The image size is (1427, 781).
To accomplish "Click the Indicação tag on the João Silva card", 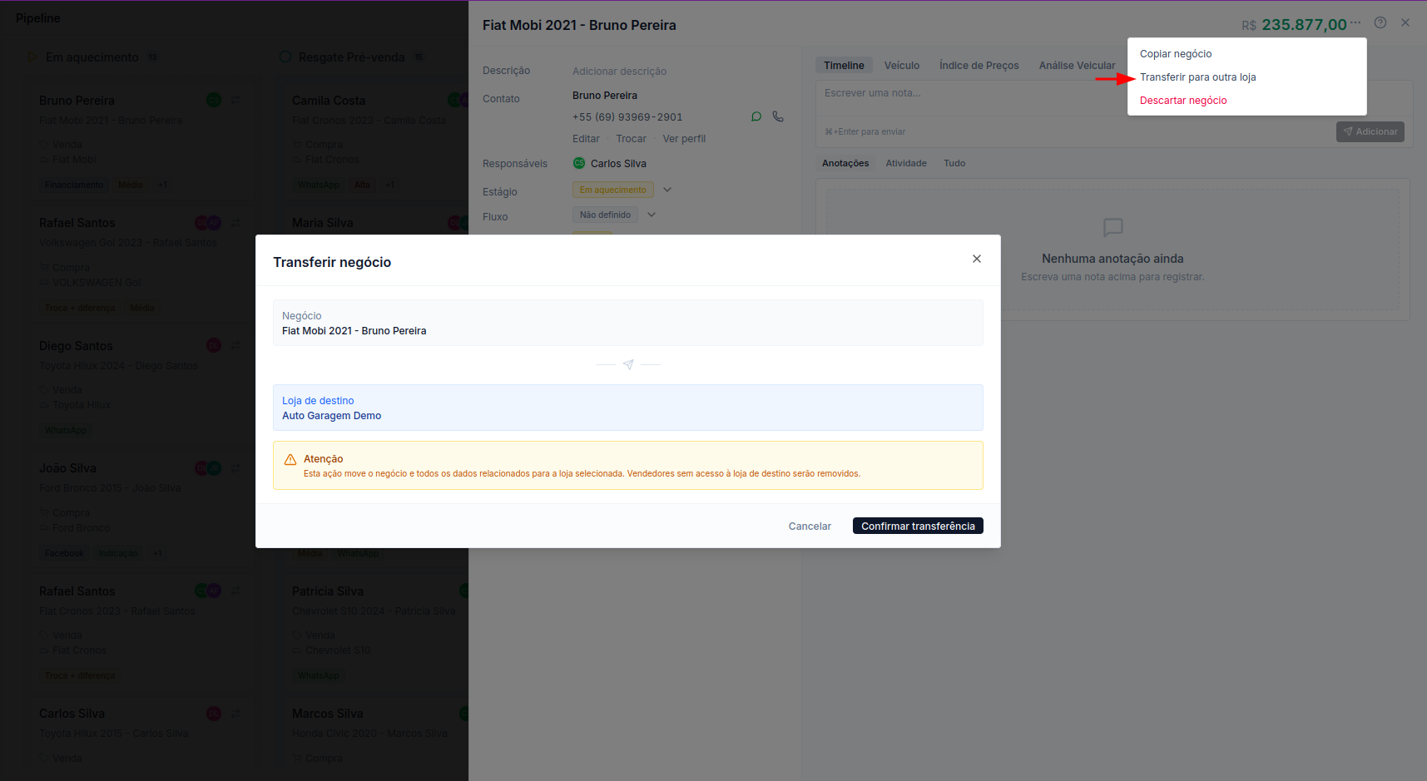I will point(118,553).
